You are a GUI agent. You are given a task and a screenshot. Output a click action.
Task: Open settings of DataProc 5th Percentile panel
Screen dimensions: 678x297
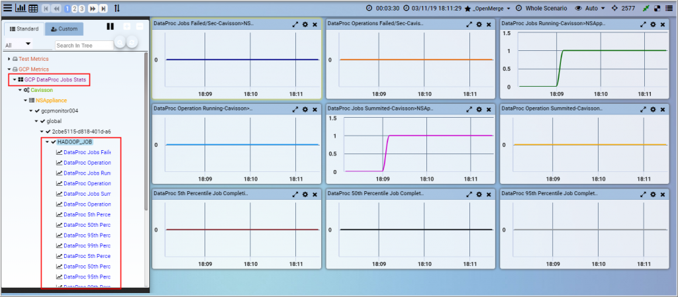click(x=305, y=194)
